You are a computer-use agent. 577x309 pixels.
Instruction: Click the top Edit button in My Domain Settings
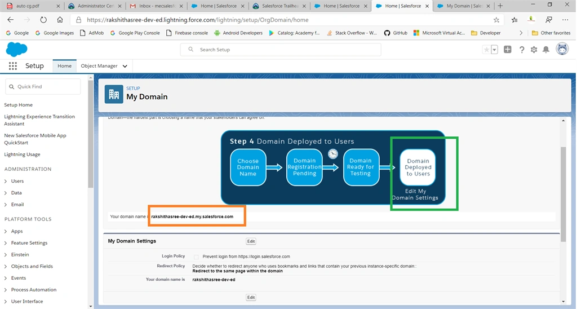pos(251,241)
